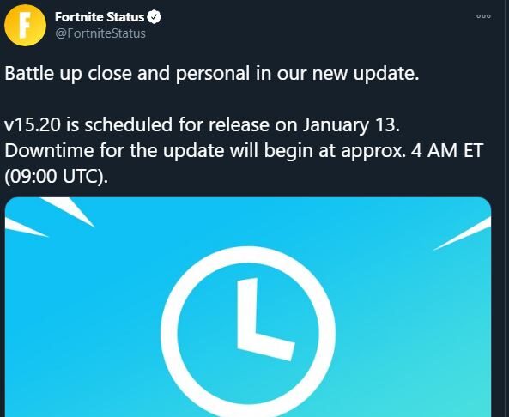Screen dimensions: 509x417
Task: Click the '4 AM ET' time text
Action: tap(447, 150)
